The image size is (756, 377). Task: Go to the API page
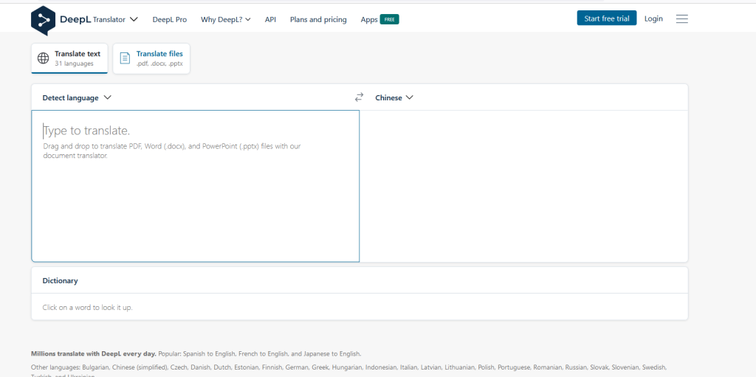(270, 19)
